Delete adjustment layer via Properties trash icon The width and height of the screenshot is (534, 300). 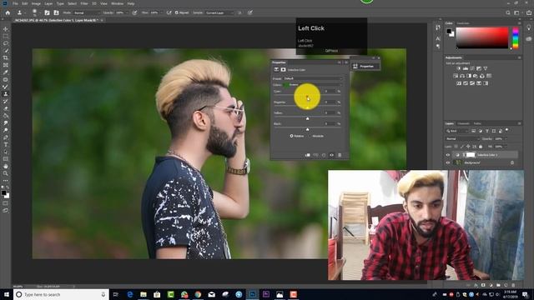click(x=340, y=155)
